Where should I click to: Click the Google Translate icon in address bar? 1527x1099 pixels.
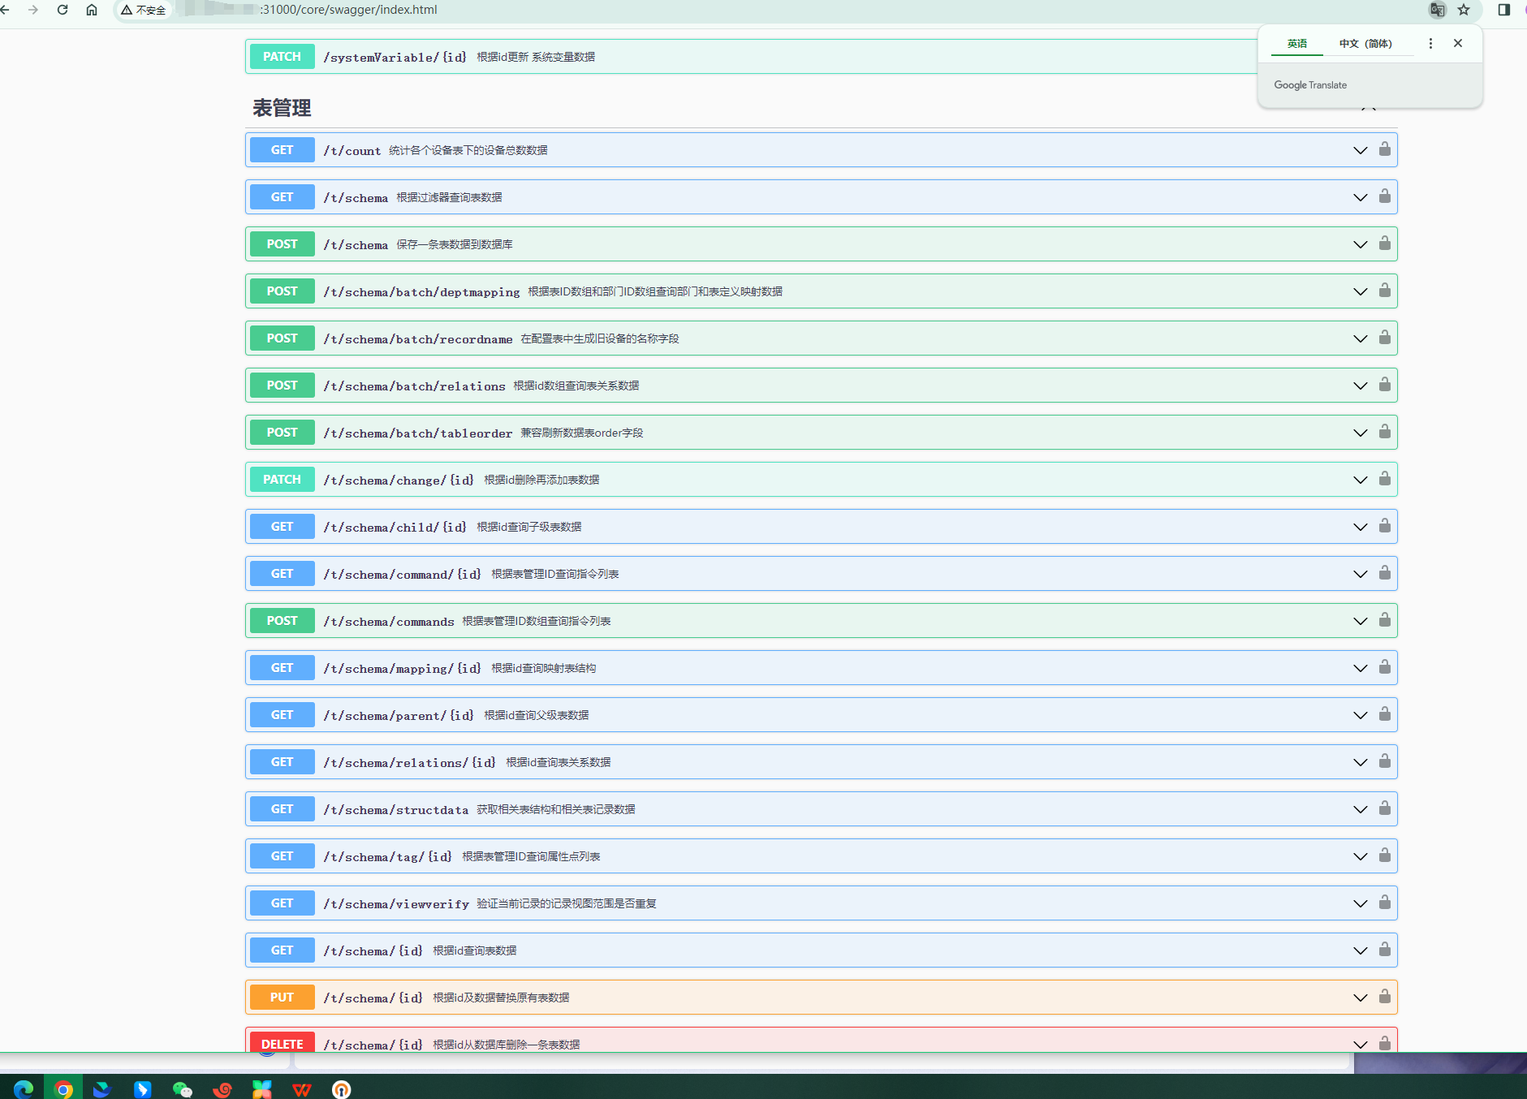point(1437,10)
